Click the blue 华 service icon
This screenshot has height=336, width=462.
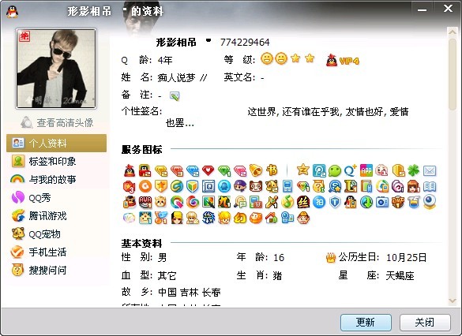pos(208,218)
